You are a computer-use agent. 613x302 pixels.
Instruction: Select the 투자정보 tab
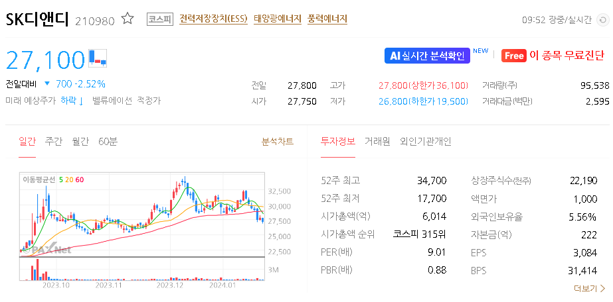click(338, 141)
